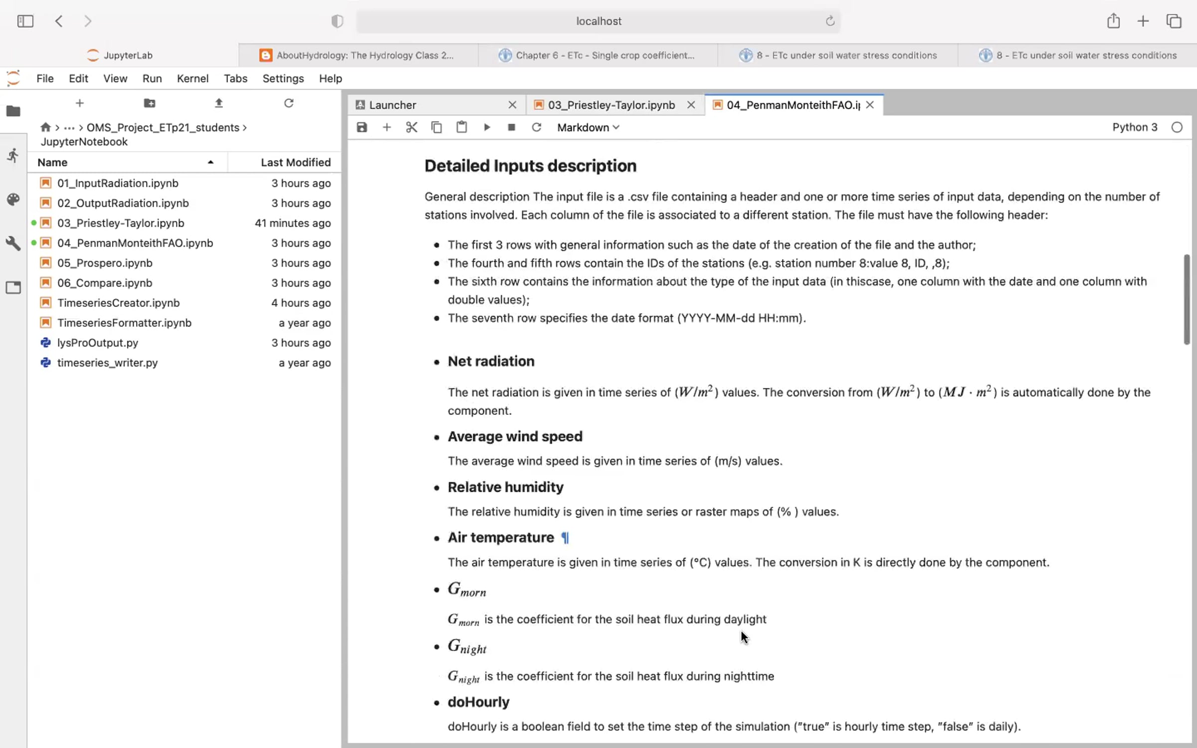Expand the collapsed breadcrumb ellipsis path
Viewport: 1197px width, 748px height.
[x=69, y=128]
